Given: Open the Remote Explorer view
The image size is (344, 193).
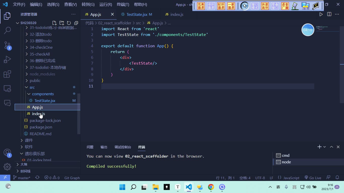Looking at the screenshot, I should click(x=7, y=88).
